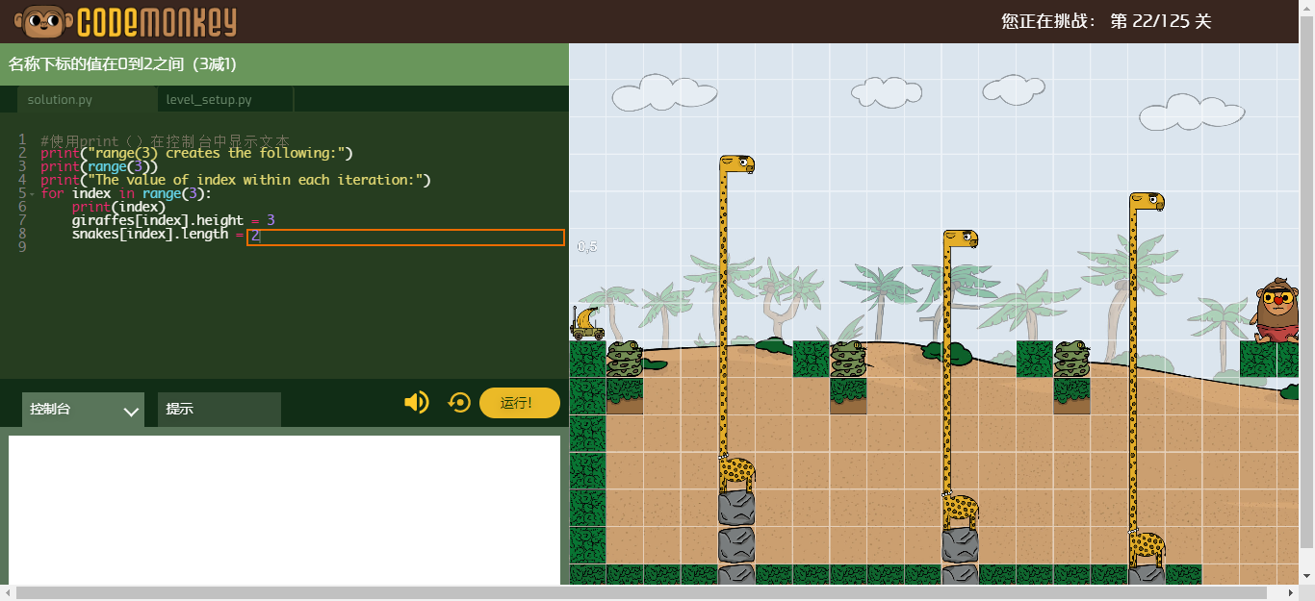Select the monkey character on the right
1315x601 pixels.
1277,310
